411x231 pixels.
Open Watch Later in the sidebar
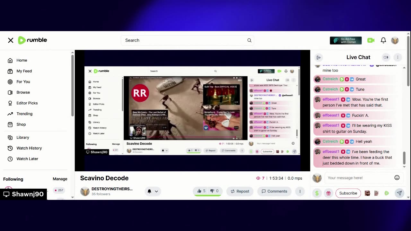pos(27,159)
